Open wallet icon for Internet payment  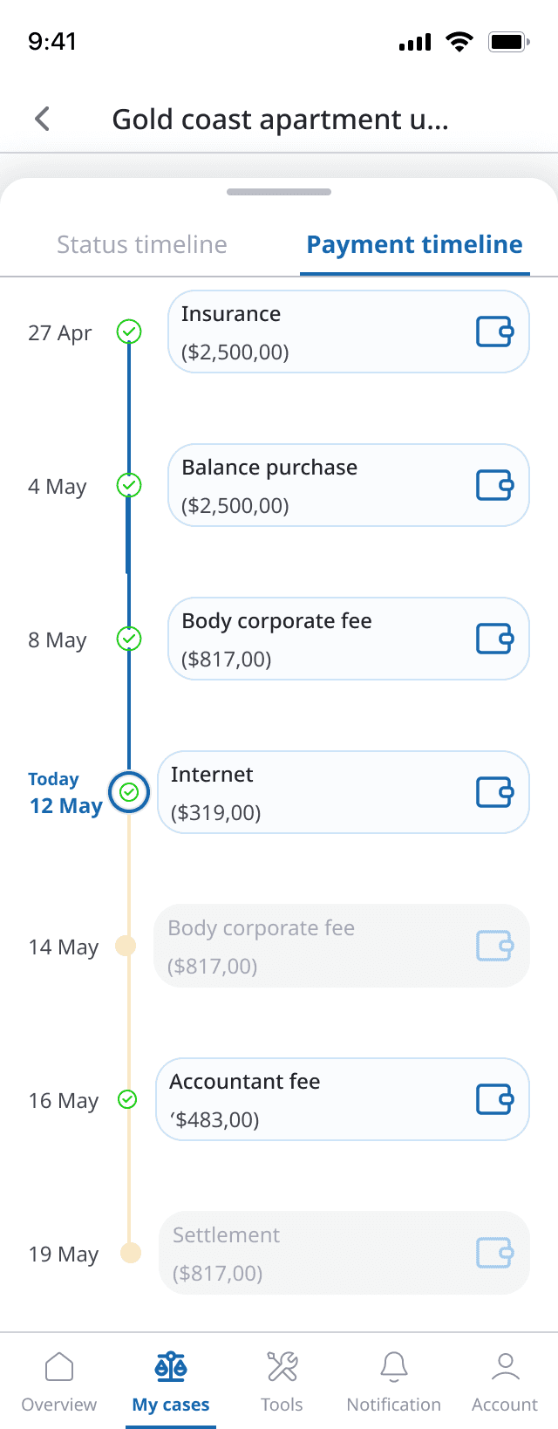tap(494, 792)
